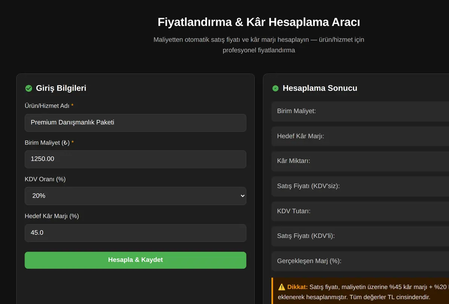The image size is (449, 304).
Task: Click the page title Fiyatlandırma & Kâr Hesaplama Aracı
Action: pyautogui.click(x=259, y=22)
